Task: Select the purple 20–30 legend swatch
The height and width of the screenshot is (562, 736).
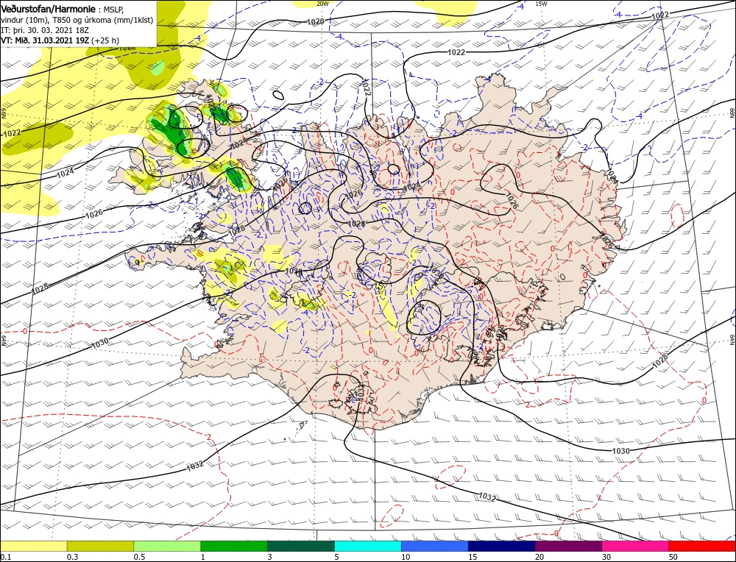Action: [x=568, y=546]
